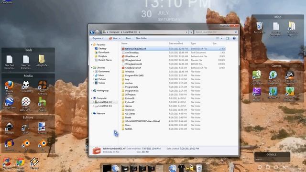306x172 pixels.
Task: Open address bar history dropdown arrow
Action: 186,32
